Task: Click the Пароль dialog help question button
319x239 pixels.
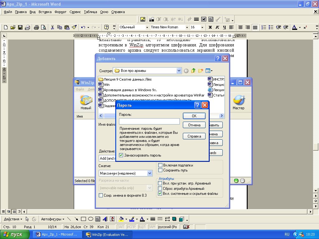Action: [197, 105]
